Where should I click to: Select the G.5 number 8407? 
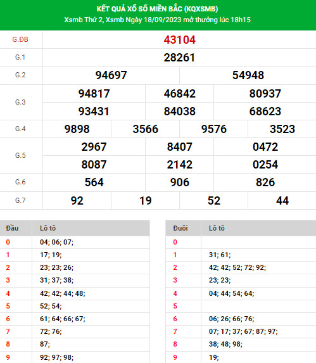[179, 147]
